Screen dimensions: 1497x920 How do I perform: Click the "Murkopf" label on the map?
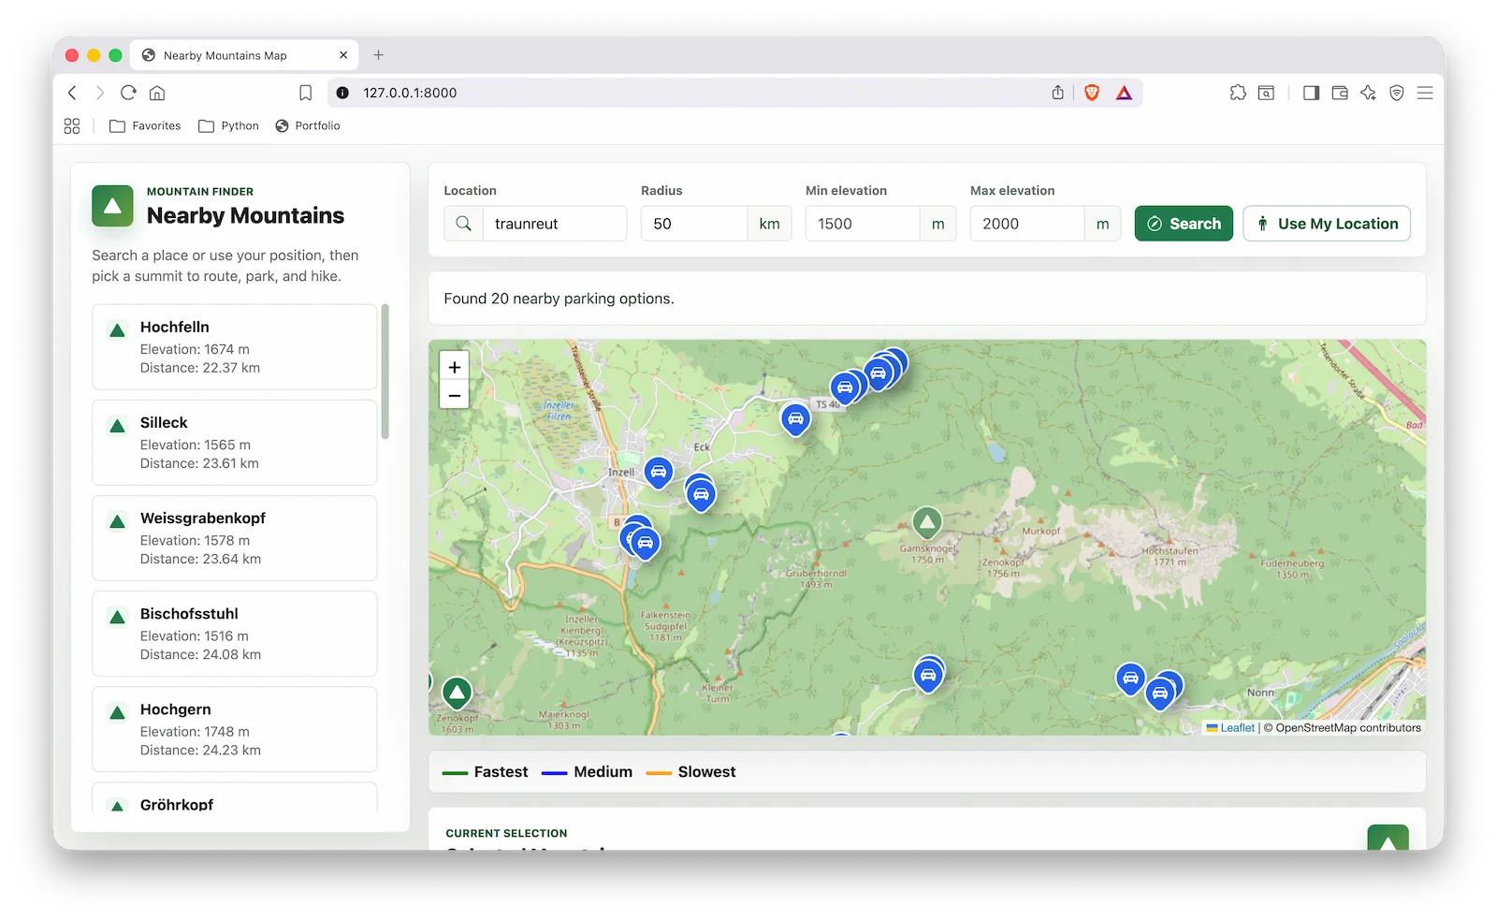[x=1041, y=532]
